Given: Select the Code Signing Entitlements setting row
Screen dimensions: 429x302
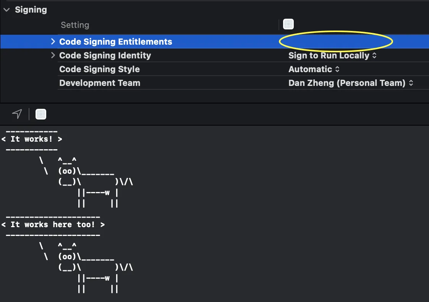Looking at the screenshot, I should point(116,42).
